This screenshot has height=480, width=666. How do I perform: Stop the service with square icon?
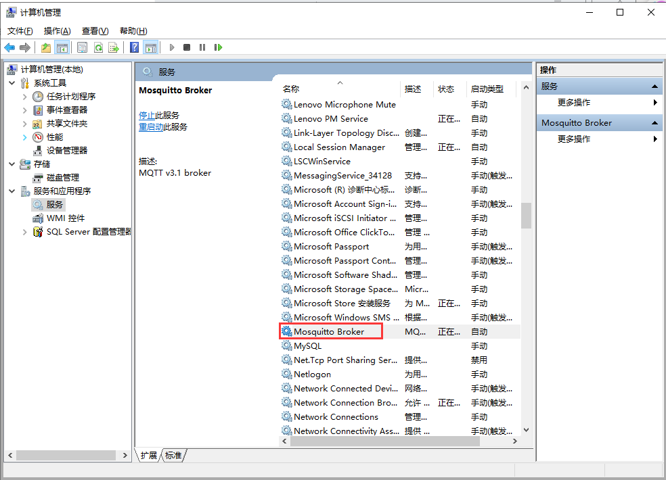[x=186, y=47]
